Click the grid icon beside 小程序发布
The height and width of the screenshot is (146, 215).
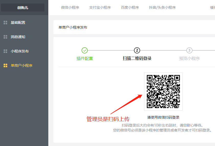[5, 51]
